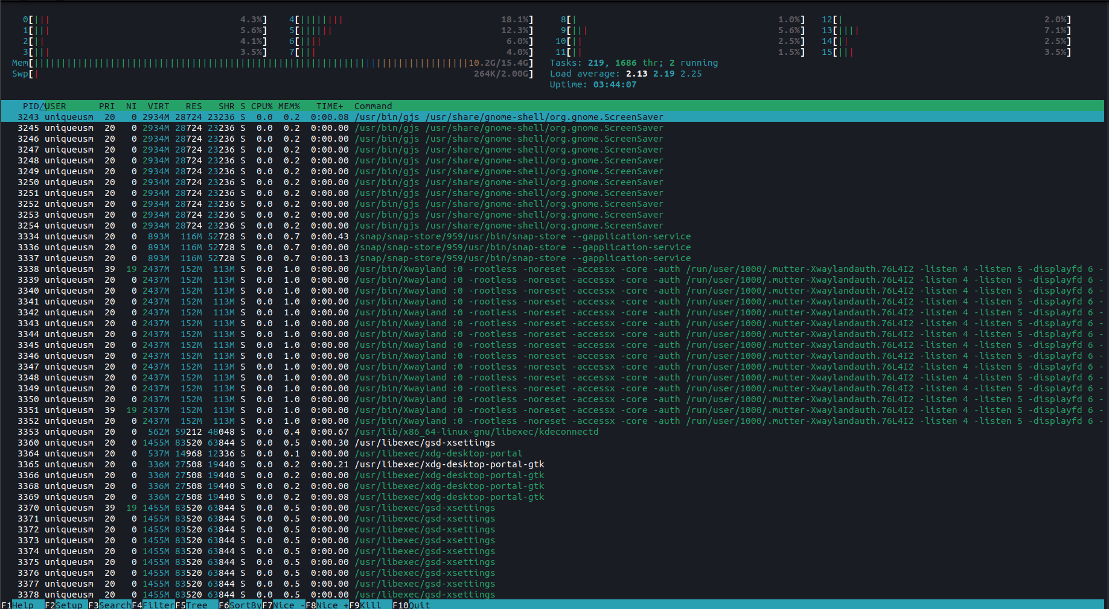Screen dimensions: 1109x609
Task: Sort by the RES column header
Action: pyautogui.click(x=194, y=106)
